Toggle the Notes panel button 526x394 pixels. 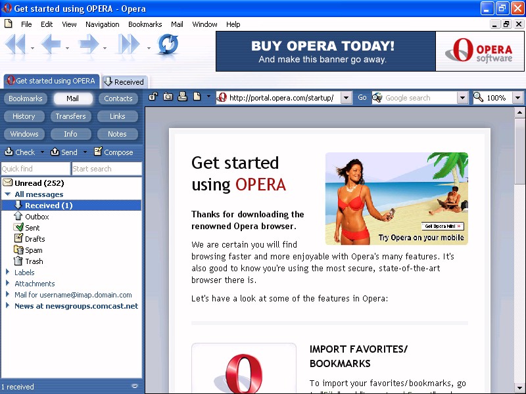[117, 134]
